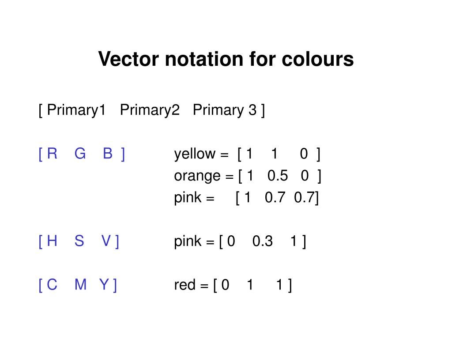452x339 pixels.
Task: Click the blue letter R
Action: 52,153
